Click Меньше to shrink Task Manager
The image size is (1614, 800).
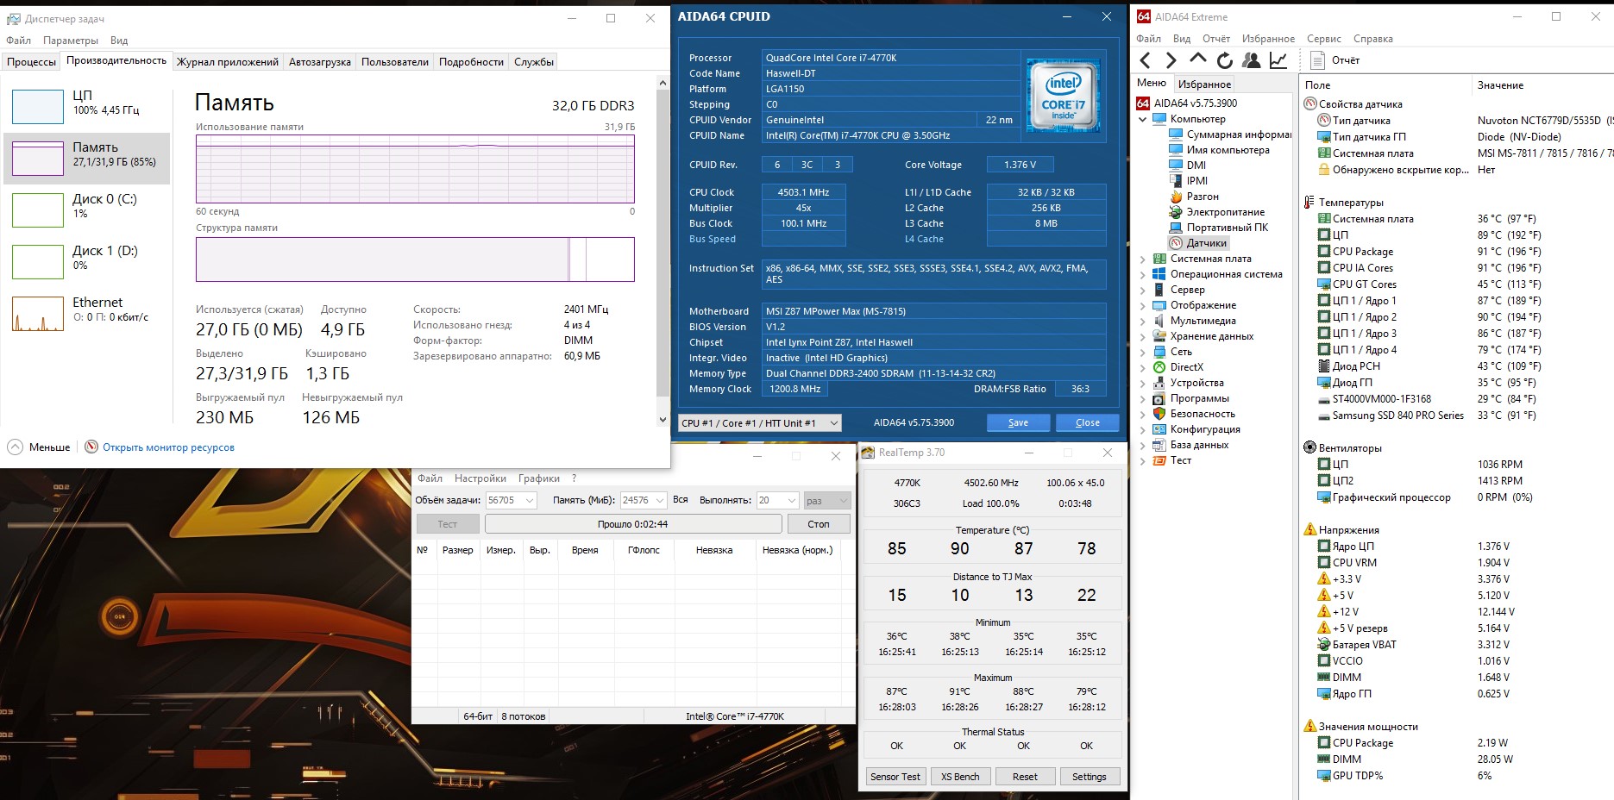(x=40, y=447)
